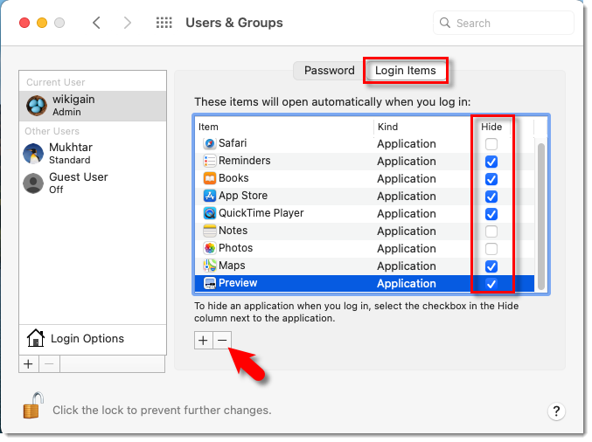Open help with question mark button
The height and width of the screenshot is (442, 592).
point(556,411)
